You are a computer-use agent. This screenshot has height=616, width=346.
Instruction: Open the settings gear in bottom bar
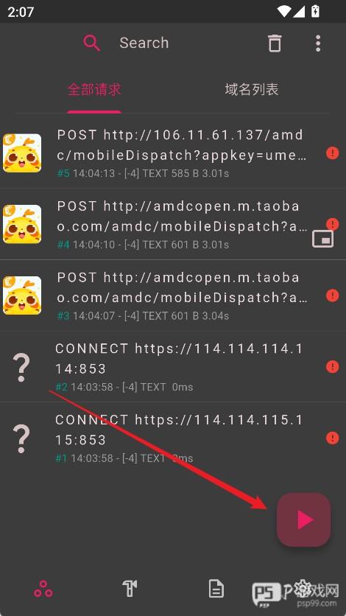coord(303,587)
